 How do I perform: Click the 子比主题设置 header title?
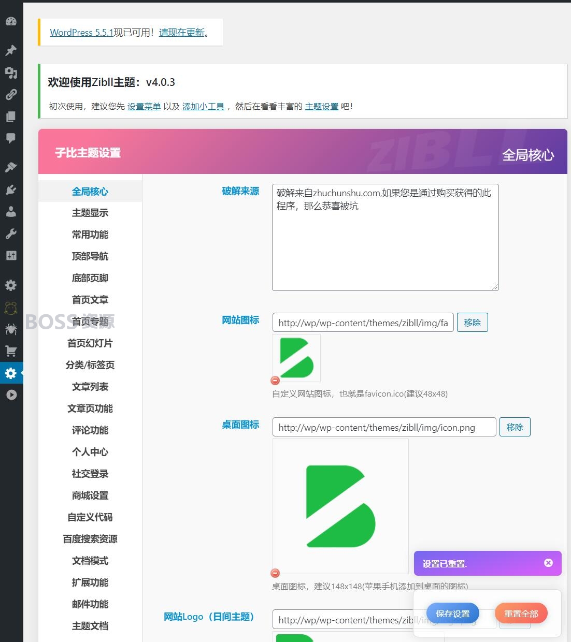[88, 153]
